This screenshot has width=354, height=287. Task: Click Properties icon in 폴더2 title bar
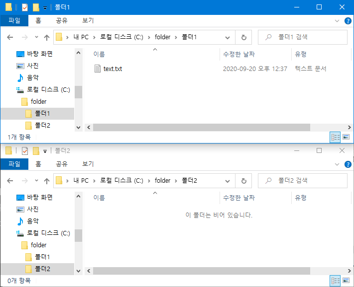pos(24,151)
